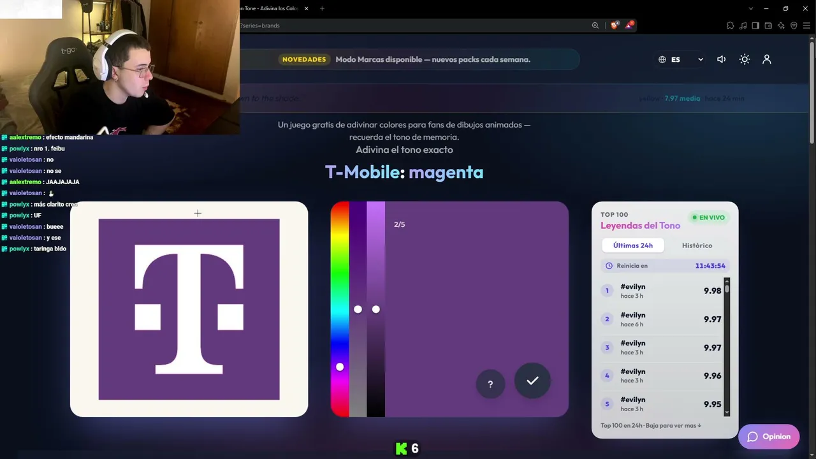Image resolution: width=816 pixels, height=459 pixels.
Task: Click the brightness slider handle
Action: coord(375,309)
